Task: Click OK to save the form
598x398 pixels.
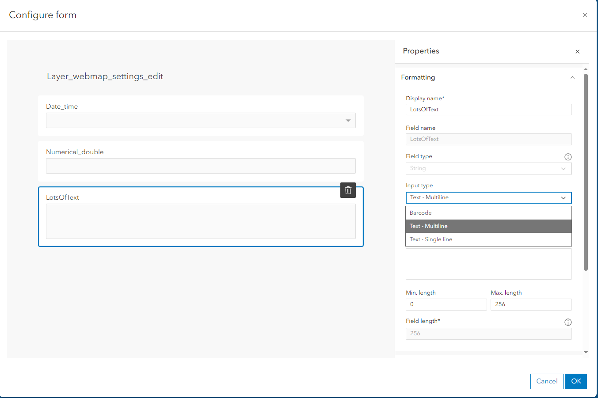Action: (576, 381)
